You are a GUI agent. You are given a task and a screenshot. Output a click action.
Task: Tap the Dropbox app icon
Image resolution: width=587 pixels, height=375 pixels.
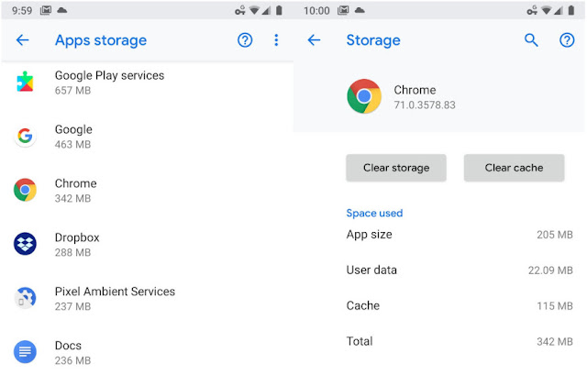click(25, 244)
